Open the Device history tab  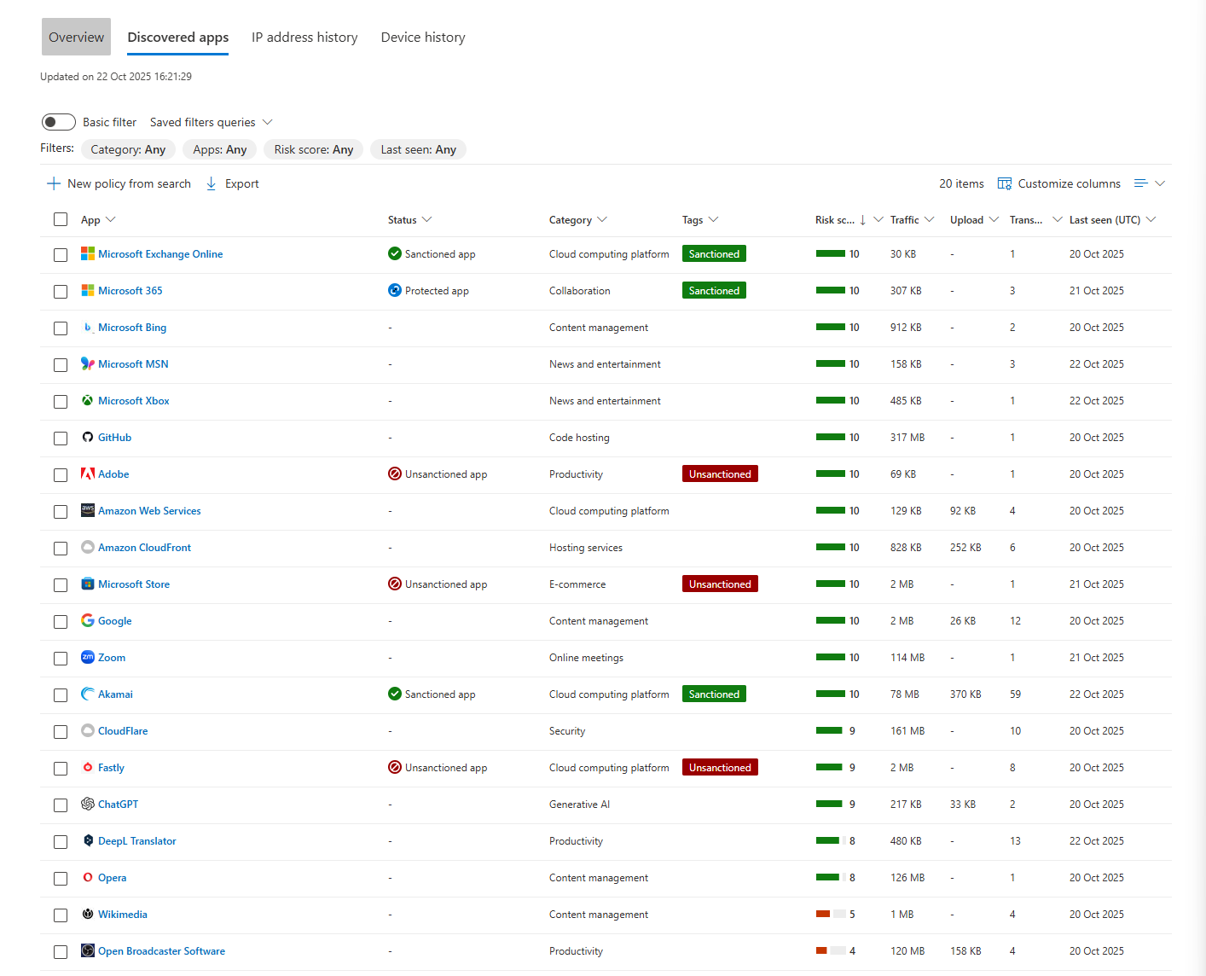[x=423, y=38]
